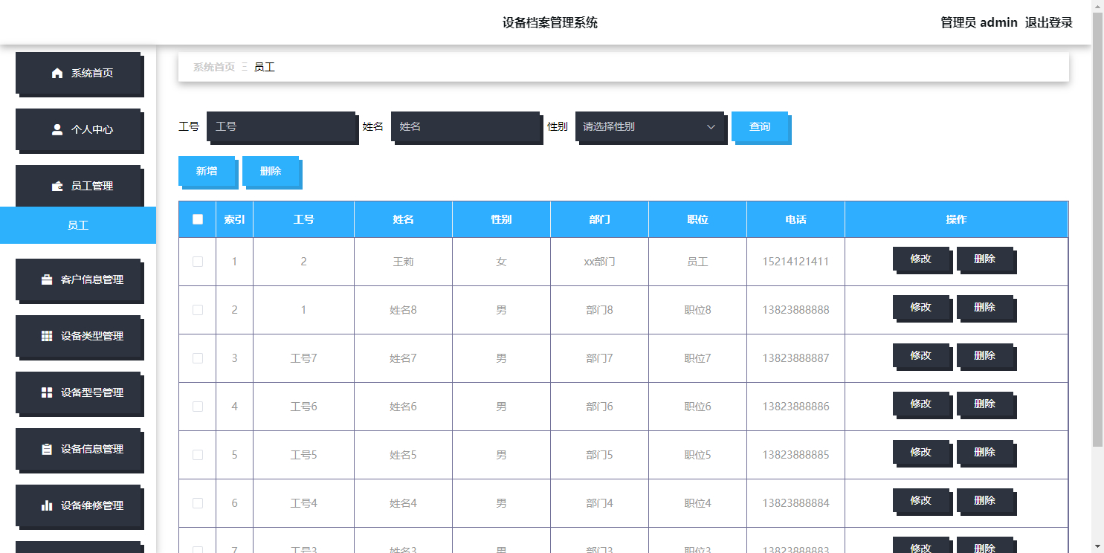
Task: Click the person icon beside 个人中心
Action: click(57, 129)
